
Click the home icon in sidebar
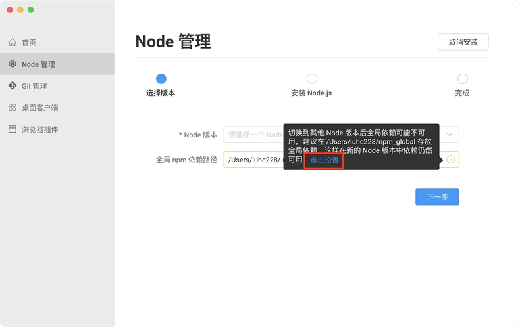(x=13, y=42)
